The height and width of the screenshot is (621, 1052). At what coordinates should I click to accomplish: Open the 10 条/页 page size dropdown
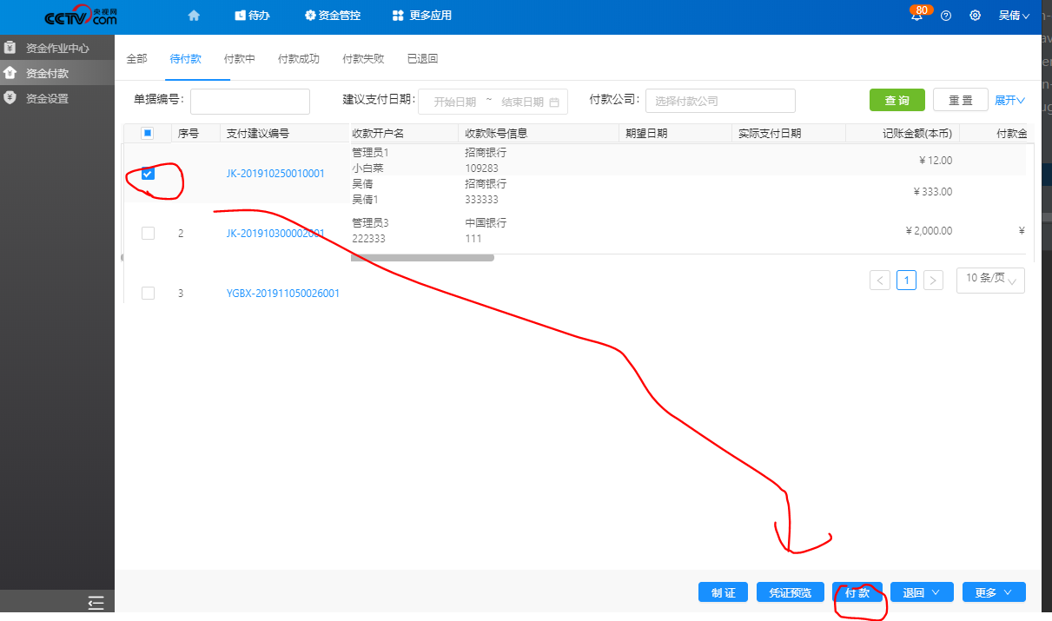click(x=990, y=280)
